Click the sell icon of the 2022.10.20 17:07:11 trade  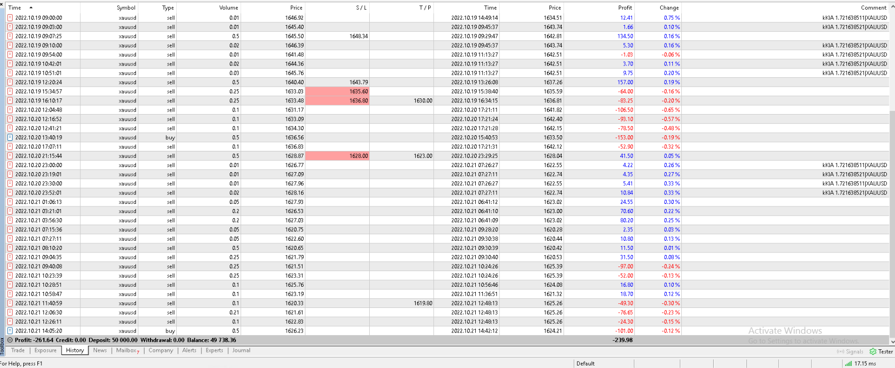click(10, 147)
